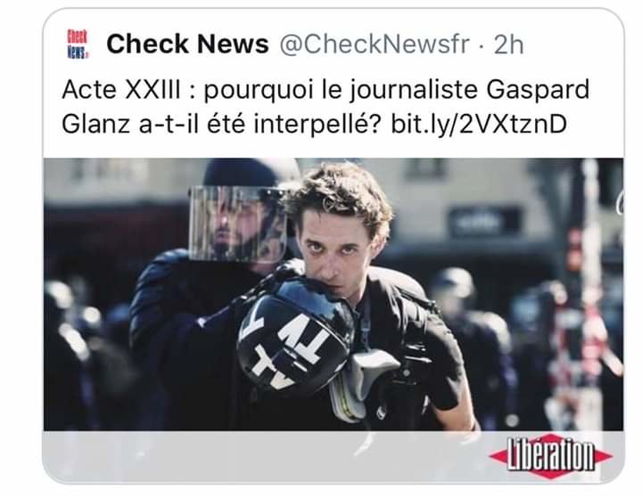This screenshot has width=642, height=497.
Task: Click the name Gaspard in the tweet
Action: [x=538, y=90]
